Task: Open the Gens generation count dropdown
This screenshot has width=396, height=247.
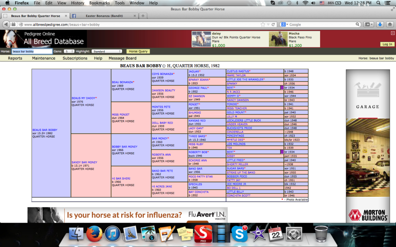Action: coord(69,51)
